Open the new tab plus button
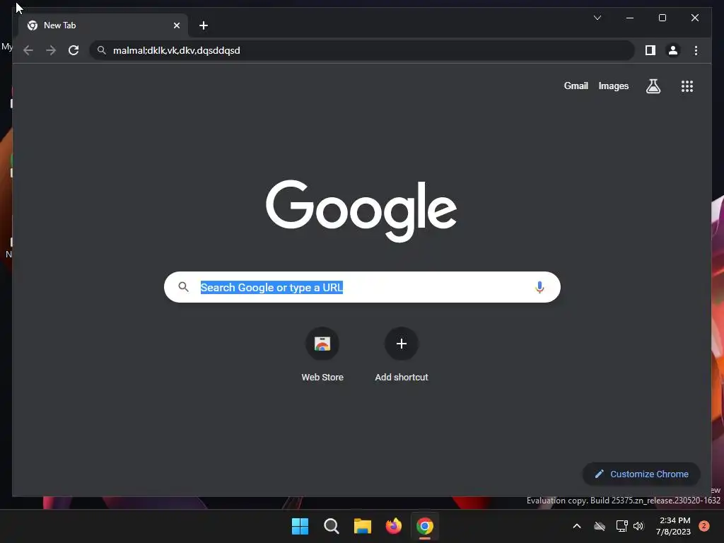This screenshot has height=543, width=724. pos(204,25)
